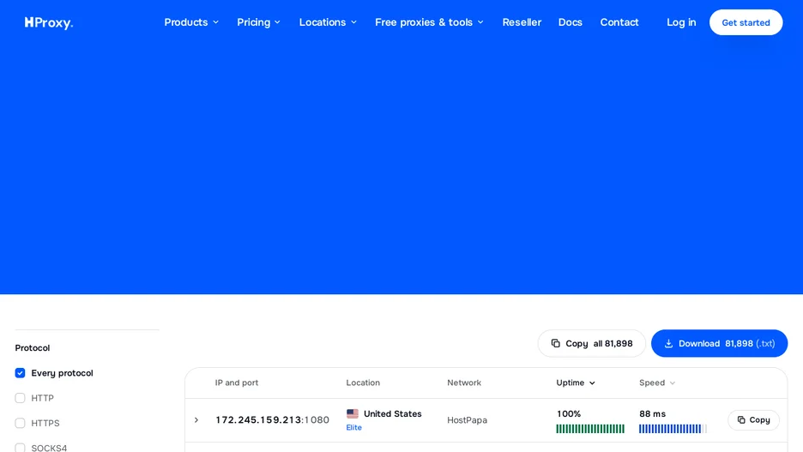
Task: Click the Products chevron arrow
Action: pos(215,22)
